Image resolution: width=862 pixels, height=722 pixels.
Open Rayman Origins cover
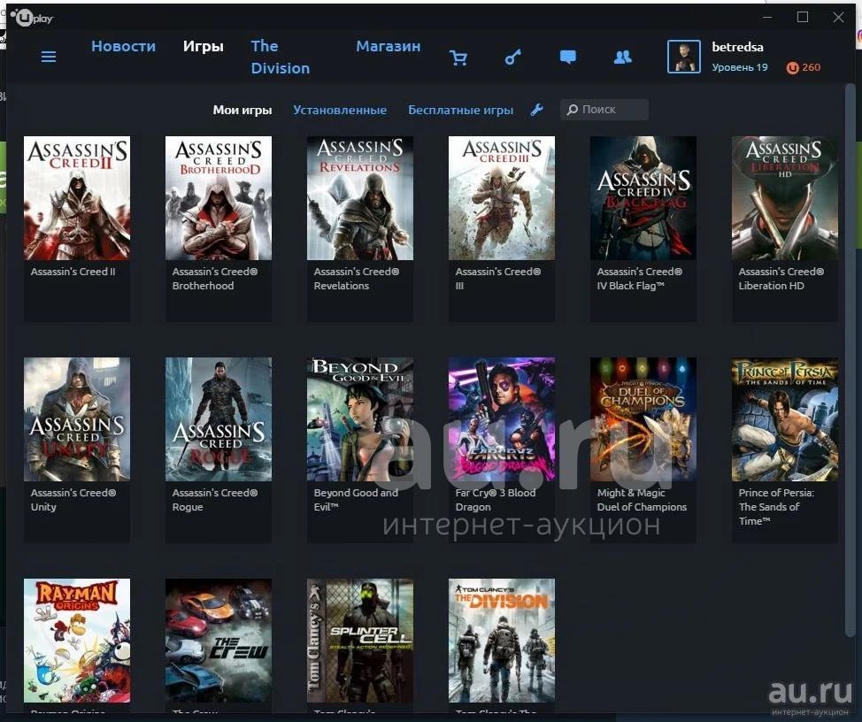coord(77,640)
